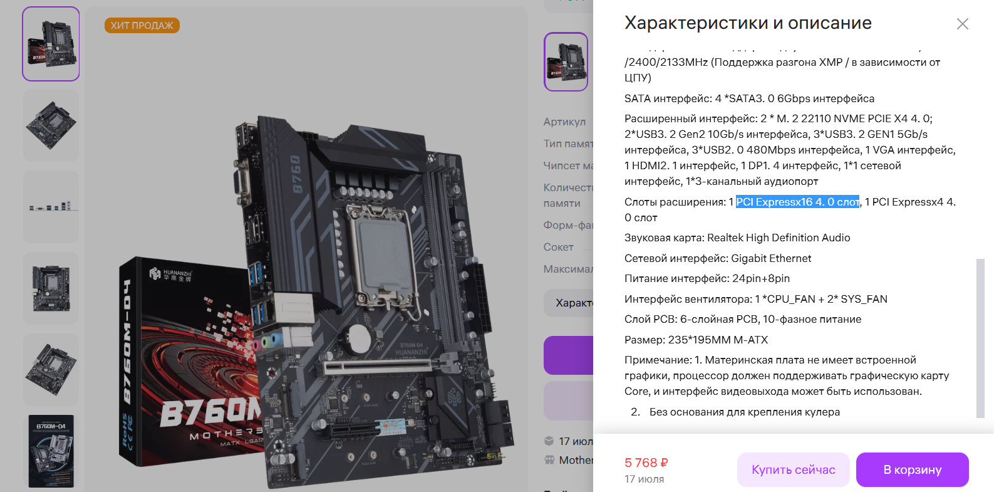Screen dimensions: 994x492
Task: Click the description panel scrollbar
Action: point(980,338)
